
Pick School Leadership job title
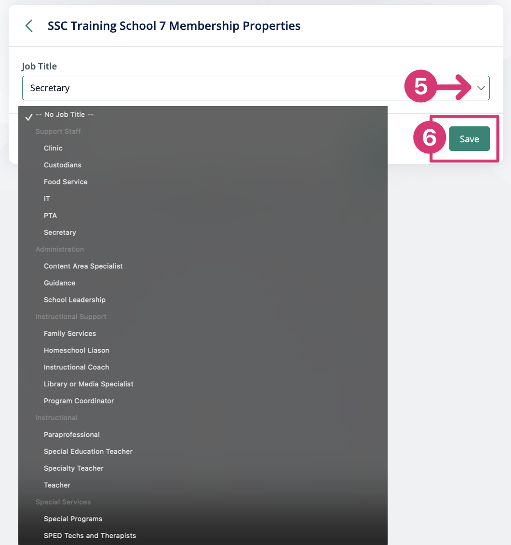(x=75, y=300)
